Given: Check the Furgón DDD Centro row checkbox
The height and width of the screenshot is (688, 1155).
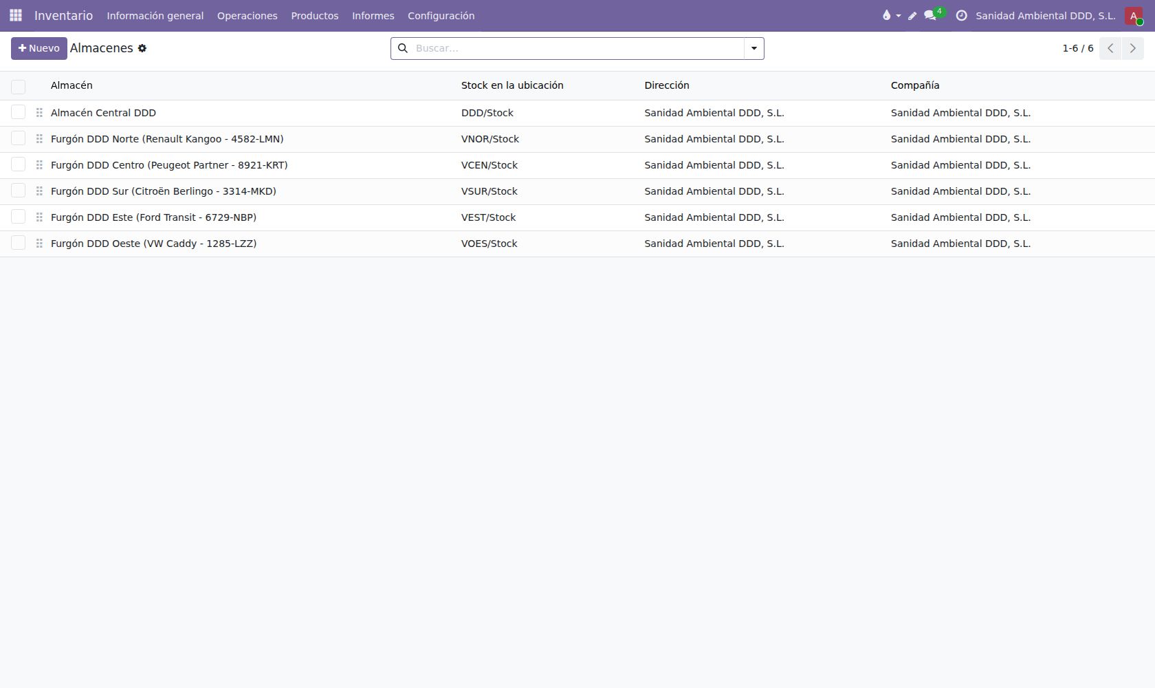Looking at the screenshot, I should (x=19, y=164).
